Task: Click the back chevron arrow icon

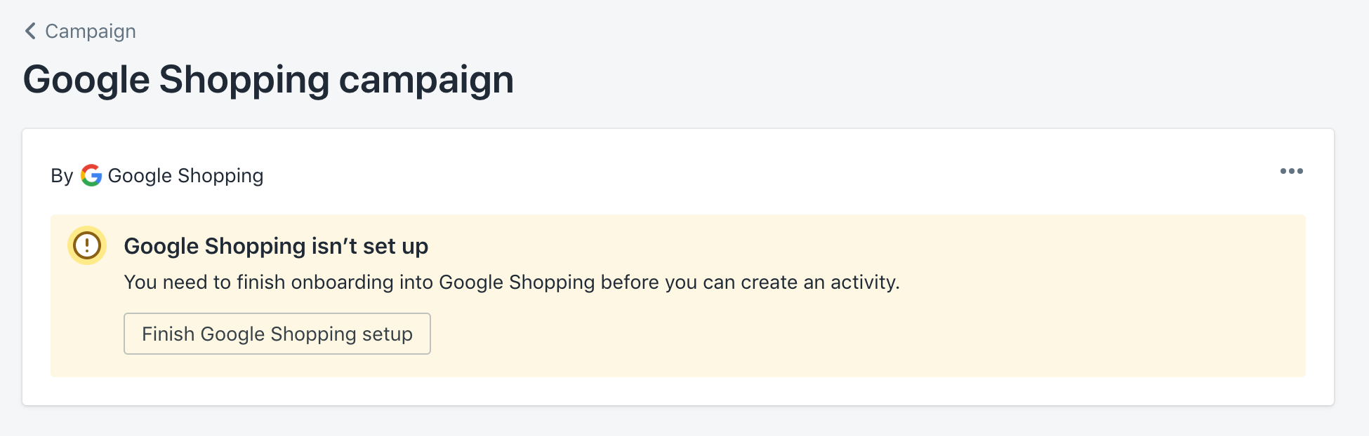Action: point(30,31)
